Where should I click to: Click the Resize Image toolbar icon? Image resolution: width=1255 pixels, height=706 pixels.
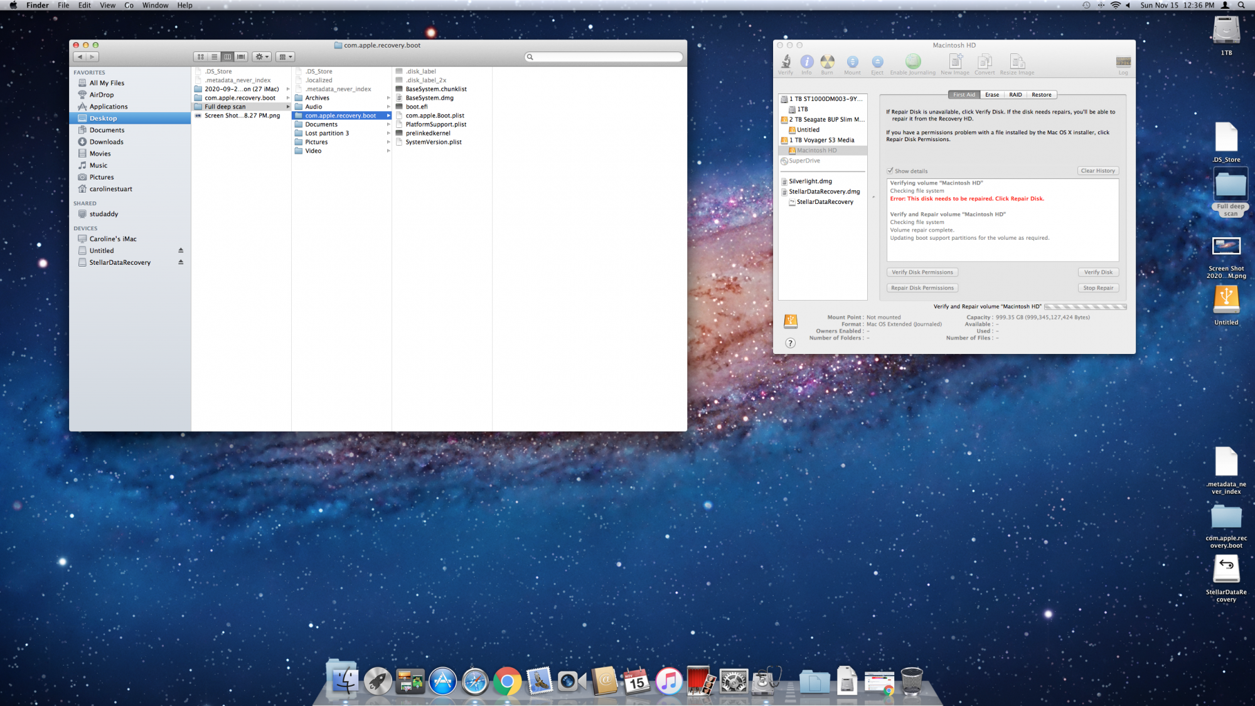[1017, 64]
